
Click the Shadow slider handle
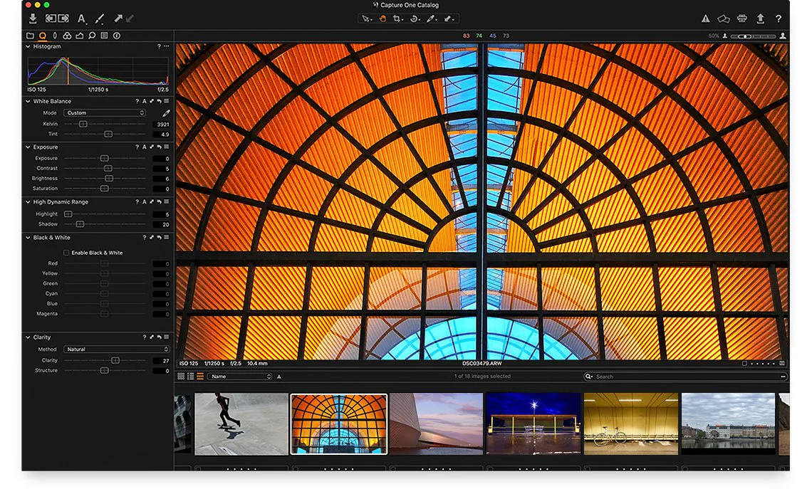tap(80, 224)
